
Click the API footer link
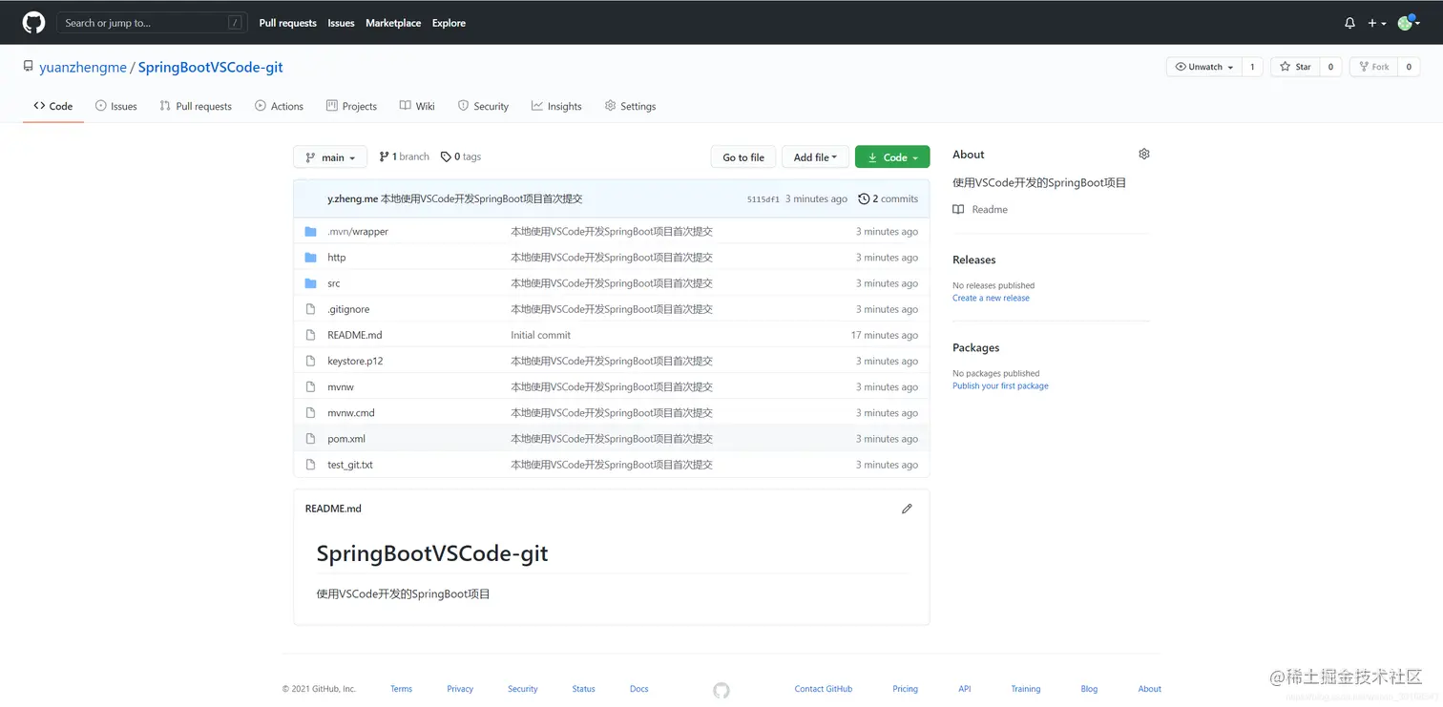pos(964,689)
